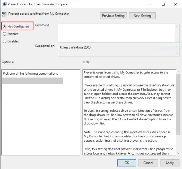
Task: Click the 'Help:' label
Action: [x=86, y=62]
